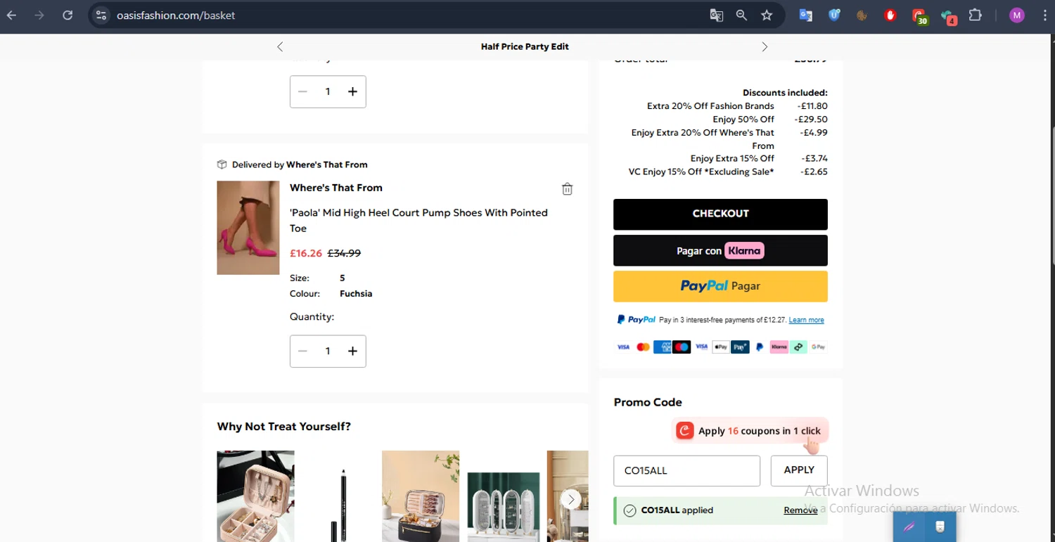Image resolution: width=1055 pixels, height=542 pixels.
Task: Decrease quantity of the item above Paola shoes
Action: [x=302, y=91]
